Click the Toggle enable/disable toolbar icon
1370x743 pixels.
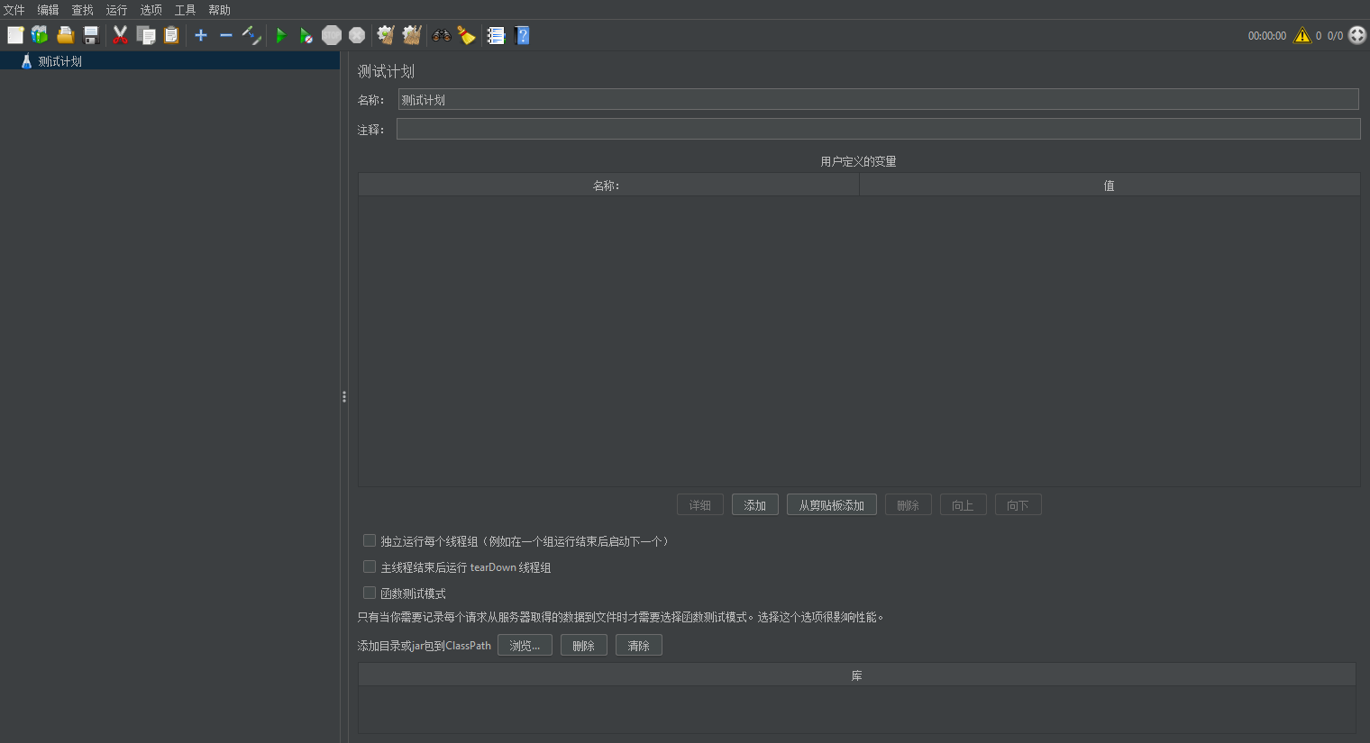(x=251, y=35)
